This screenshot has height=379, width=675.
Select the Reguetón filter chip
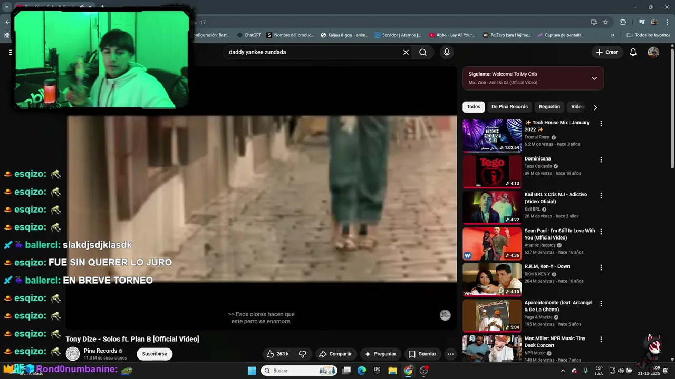(549, 107)
